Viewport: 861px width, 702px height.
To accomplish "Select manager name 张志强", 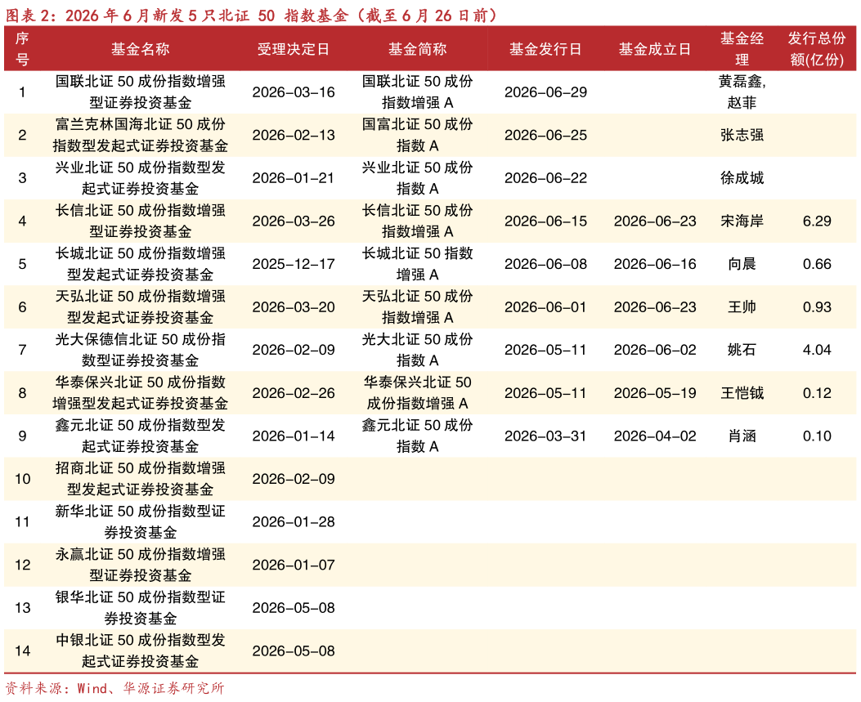I will [742, 135].
